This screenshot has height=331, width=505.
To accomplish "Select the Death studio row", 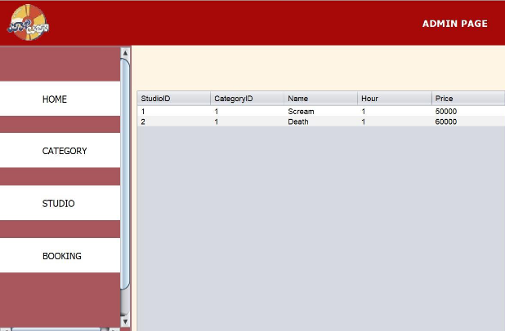I will tap(298, 121).
